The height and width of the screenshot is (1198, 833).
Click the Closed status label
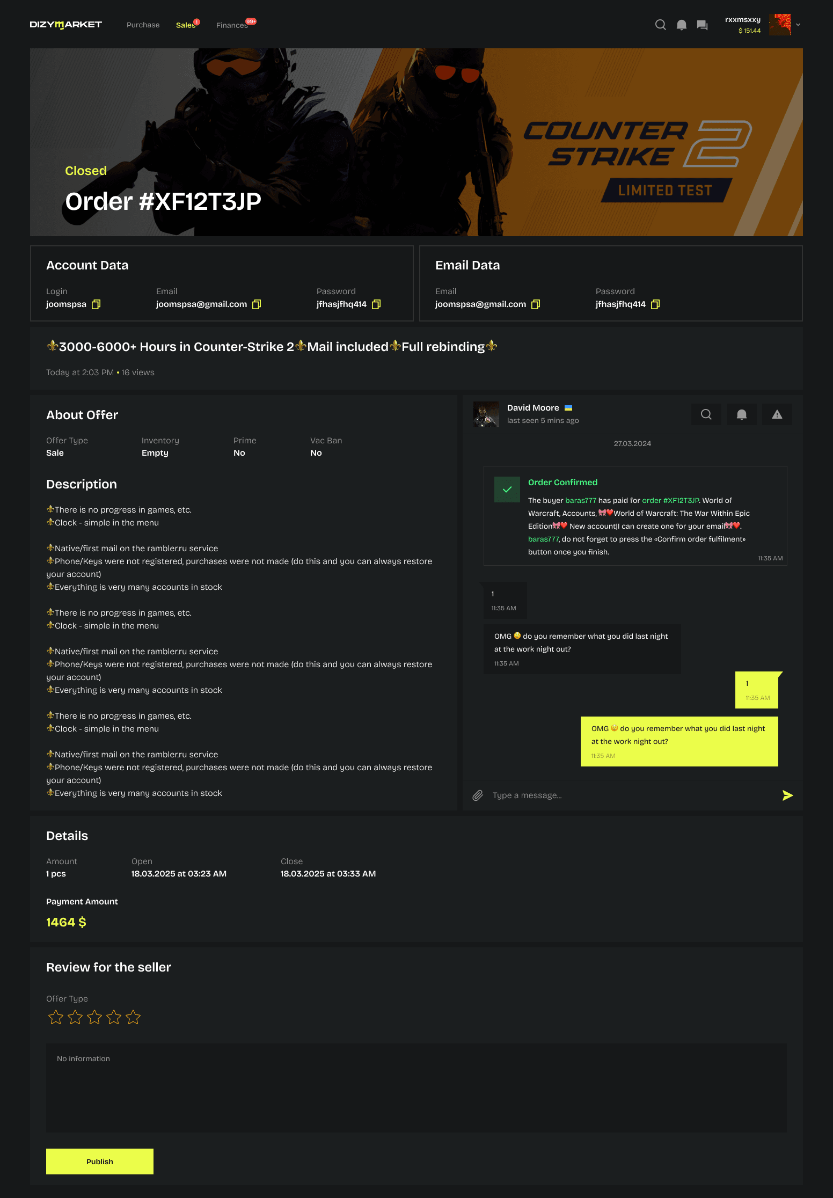pos(86,171)
